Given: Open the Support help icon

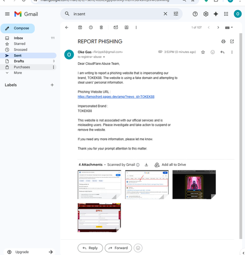Looking at the screenshot, I should click(x=195, y=14).
